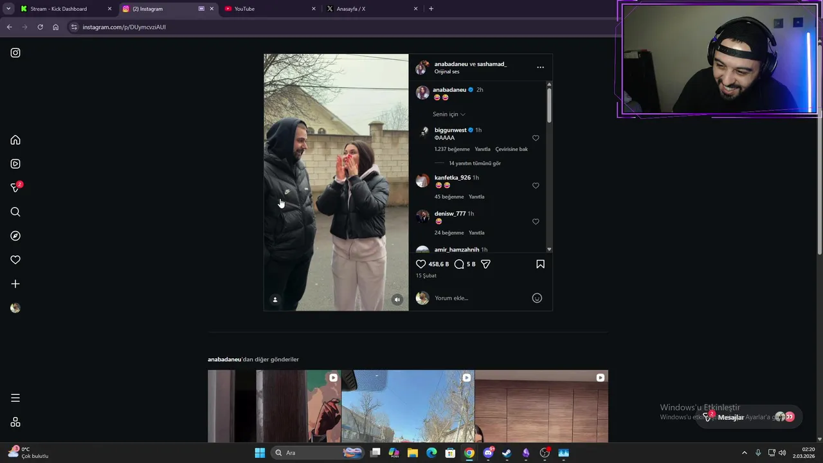Open the post options three-dot menu
Image resolution: width=823 pixels, height=463 pixels.
pos(540,67)
